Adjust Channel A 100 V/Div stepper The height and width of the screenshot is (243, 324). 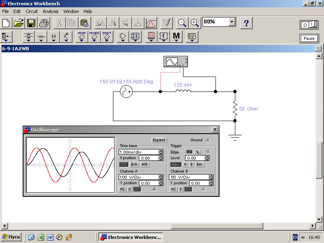161,177
